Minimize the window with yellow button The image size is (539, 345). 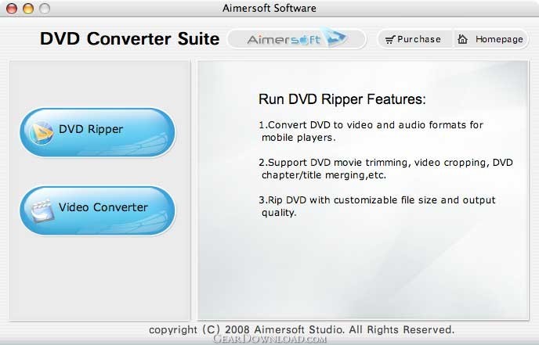pos(28,9)
